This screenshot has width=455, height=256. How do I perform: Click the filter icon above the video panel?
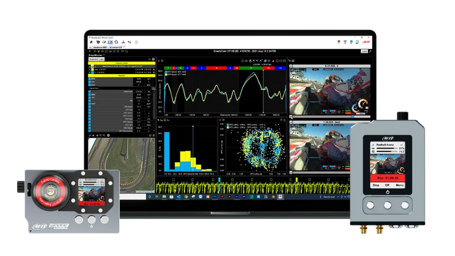tap(289, 61)
